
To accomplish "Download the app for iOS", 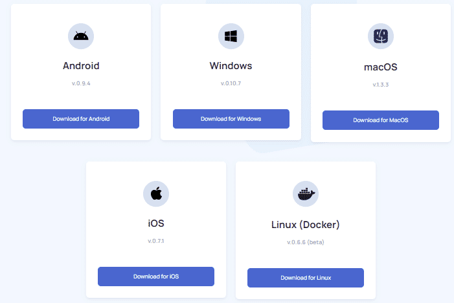I will pyautogui.click(x=156, y=277).
